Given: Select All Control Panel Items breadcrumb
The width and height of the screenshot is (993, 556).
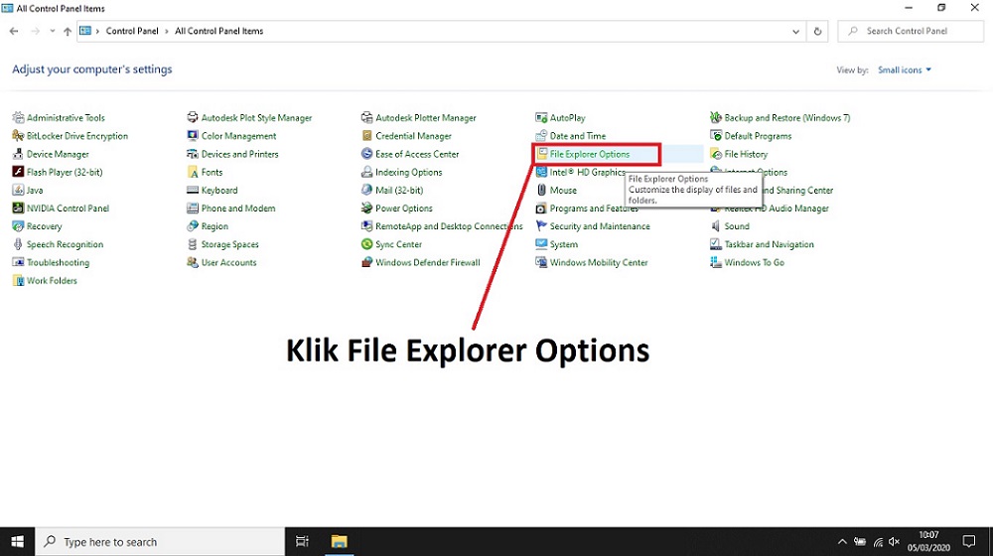Looking at the screenshot, I should (219, 31).
